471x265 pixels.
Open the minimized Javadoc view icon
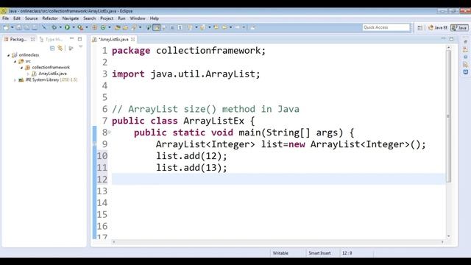pos(465,57)
